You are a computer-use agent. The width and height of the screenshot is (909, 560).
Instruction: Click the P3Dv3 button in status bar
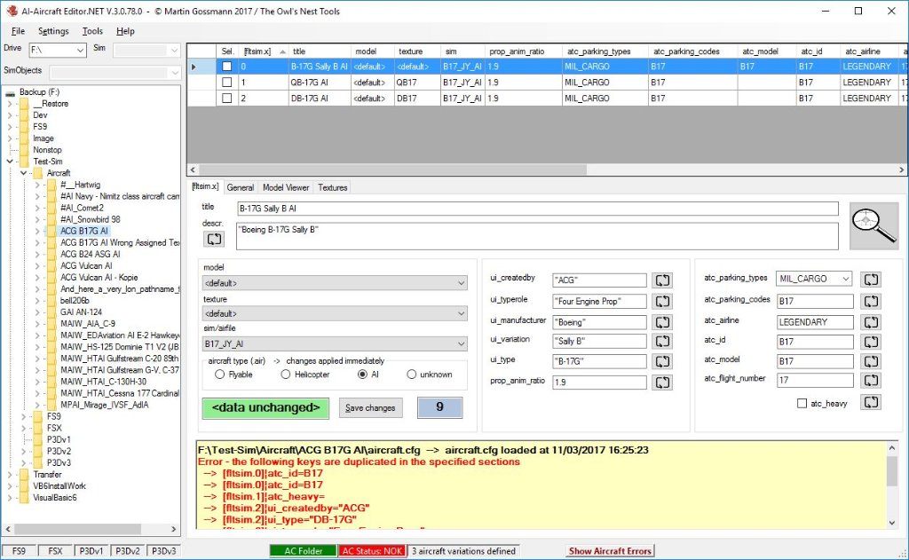[163, 551]
